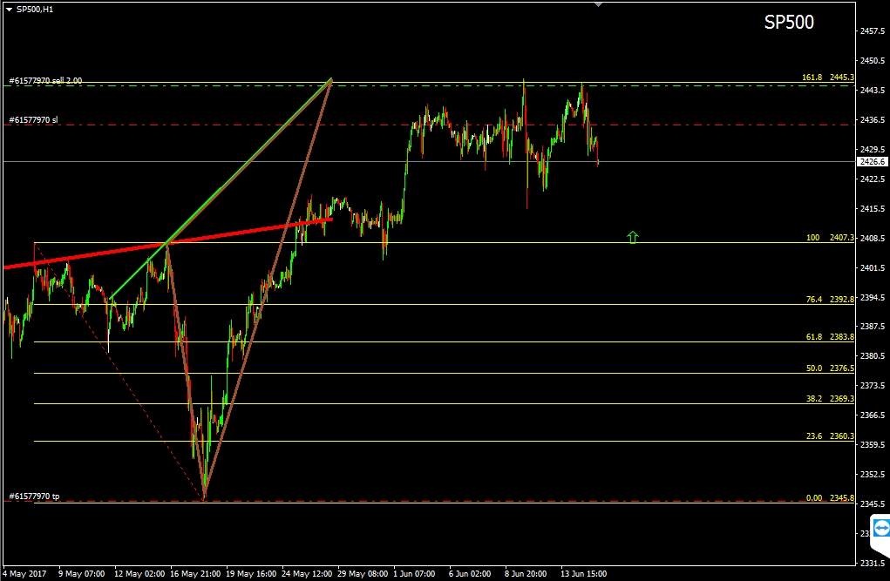Select the Fibonacci 76.4 level label 2392.8
This screenshot has width=890, height=581.
830,299
